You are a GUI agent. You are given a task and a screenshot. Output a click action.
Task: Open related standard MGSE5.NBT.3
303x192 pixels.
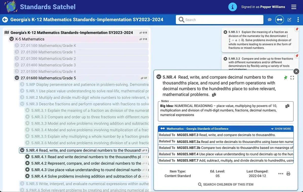(x=226, y=135)
